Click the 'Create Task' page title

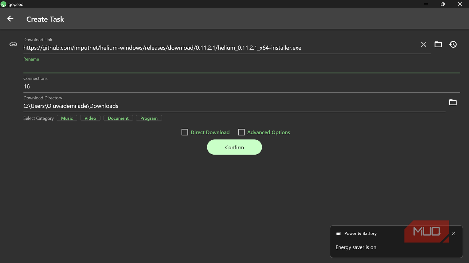(45, 19)
